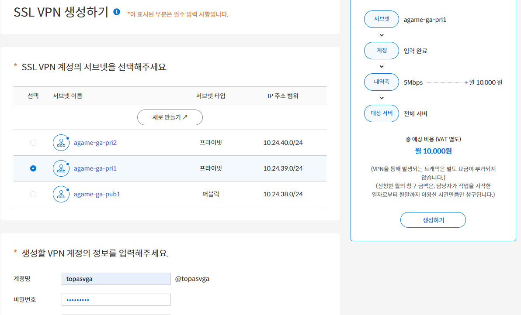Click the subnet icon beside agame-ga-pri2

pos(61,142)
